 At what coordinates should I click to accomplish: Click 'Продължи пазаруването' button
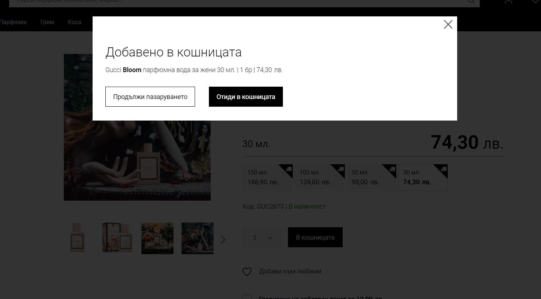(x=150, y=97)
